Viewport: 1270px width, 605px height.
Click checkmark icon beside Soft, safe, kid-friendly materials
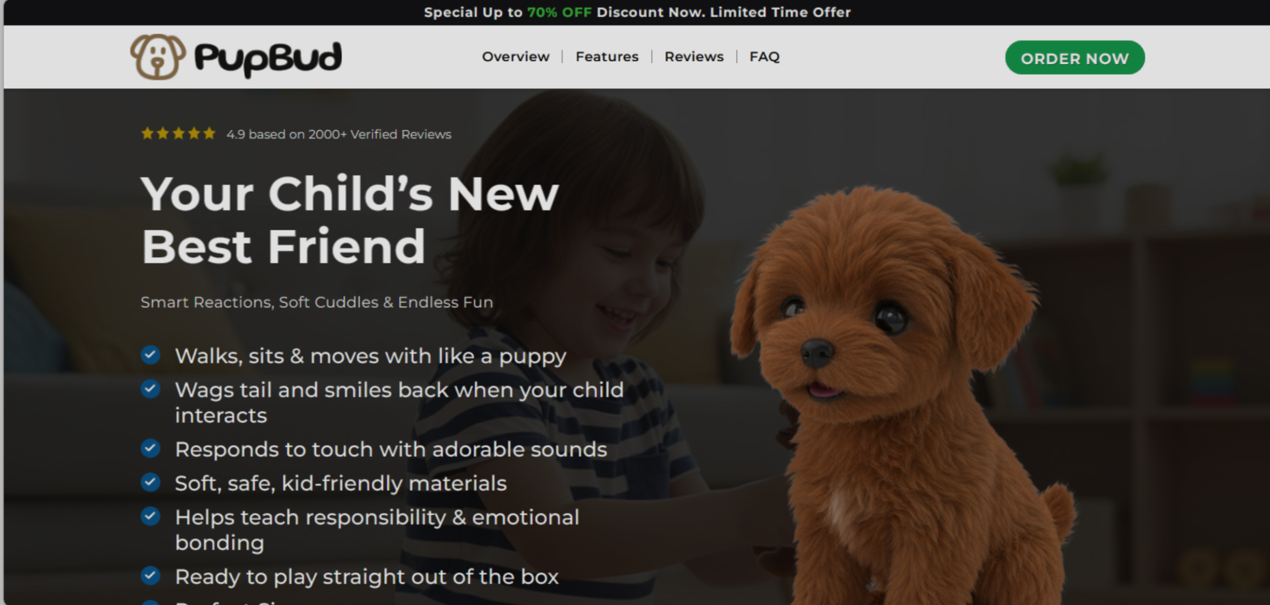click(x=150, y=482)
